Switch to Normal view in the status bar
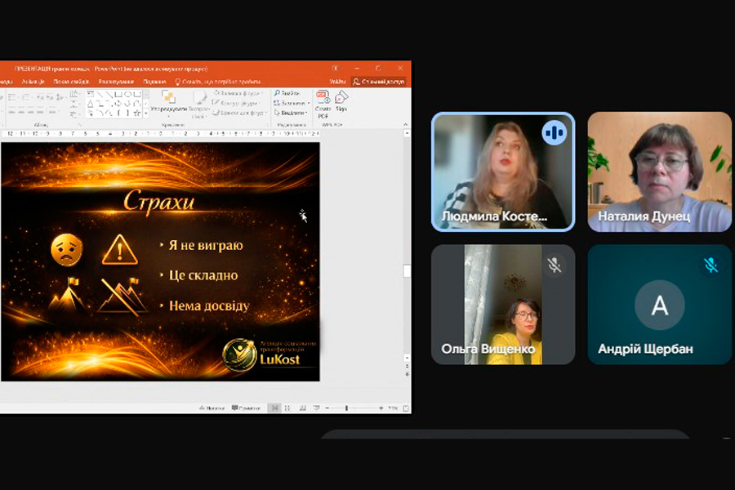The image size is (735, 490). (x=275, y=408)
